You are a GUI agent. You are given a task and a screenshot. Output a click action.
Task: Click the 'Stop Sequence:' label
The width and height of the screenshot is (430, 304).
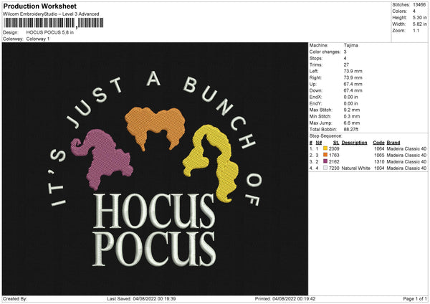(x=326, y=136)
